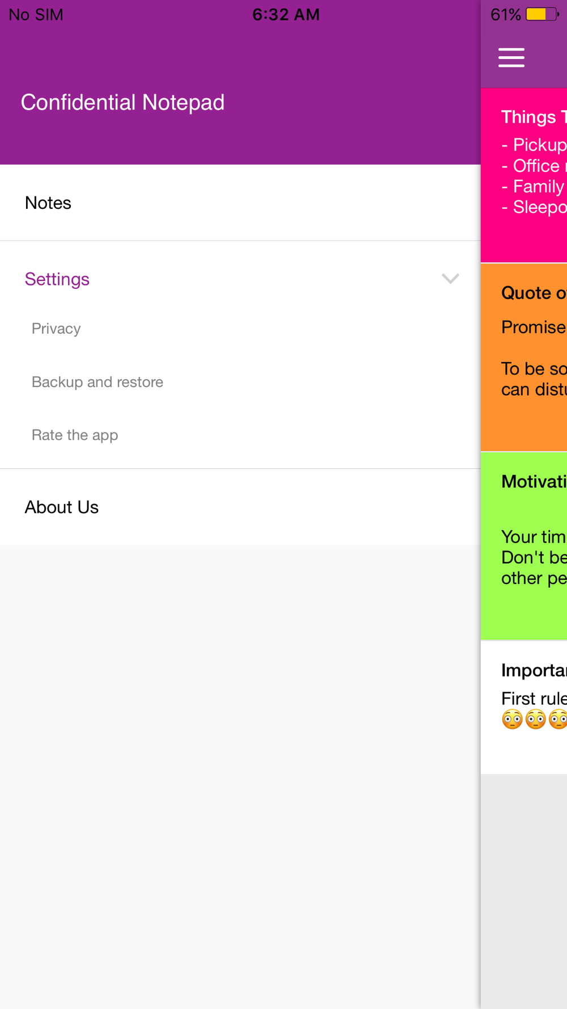Image resolution: width=567 pixels, height=1009 pixels.
Task: Open Backup and restore option
Action: point(98,382)
